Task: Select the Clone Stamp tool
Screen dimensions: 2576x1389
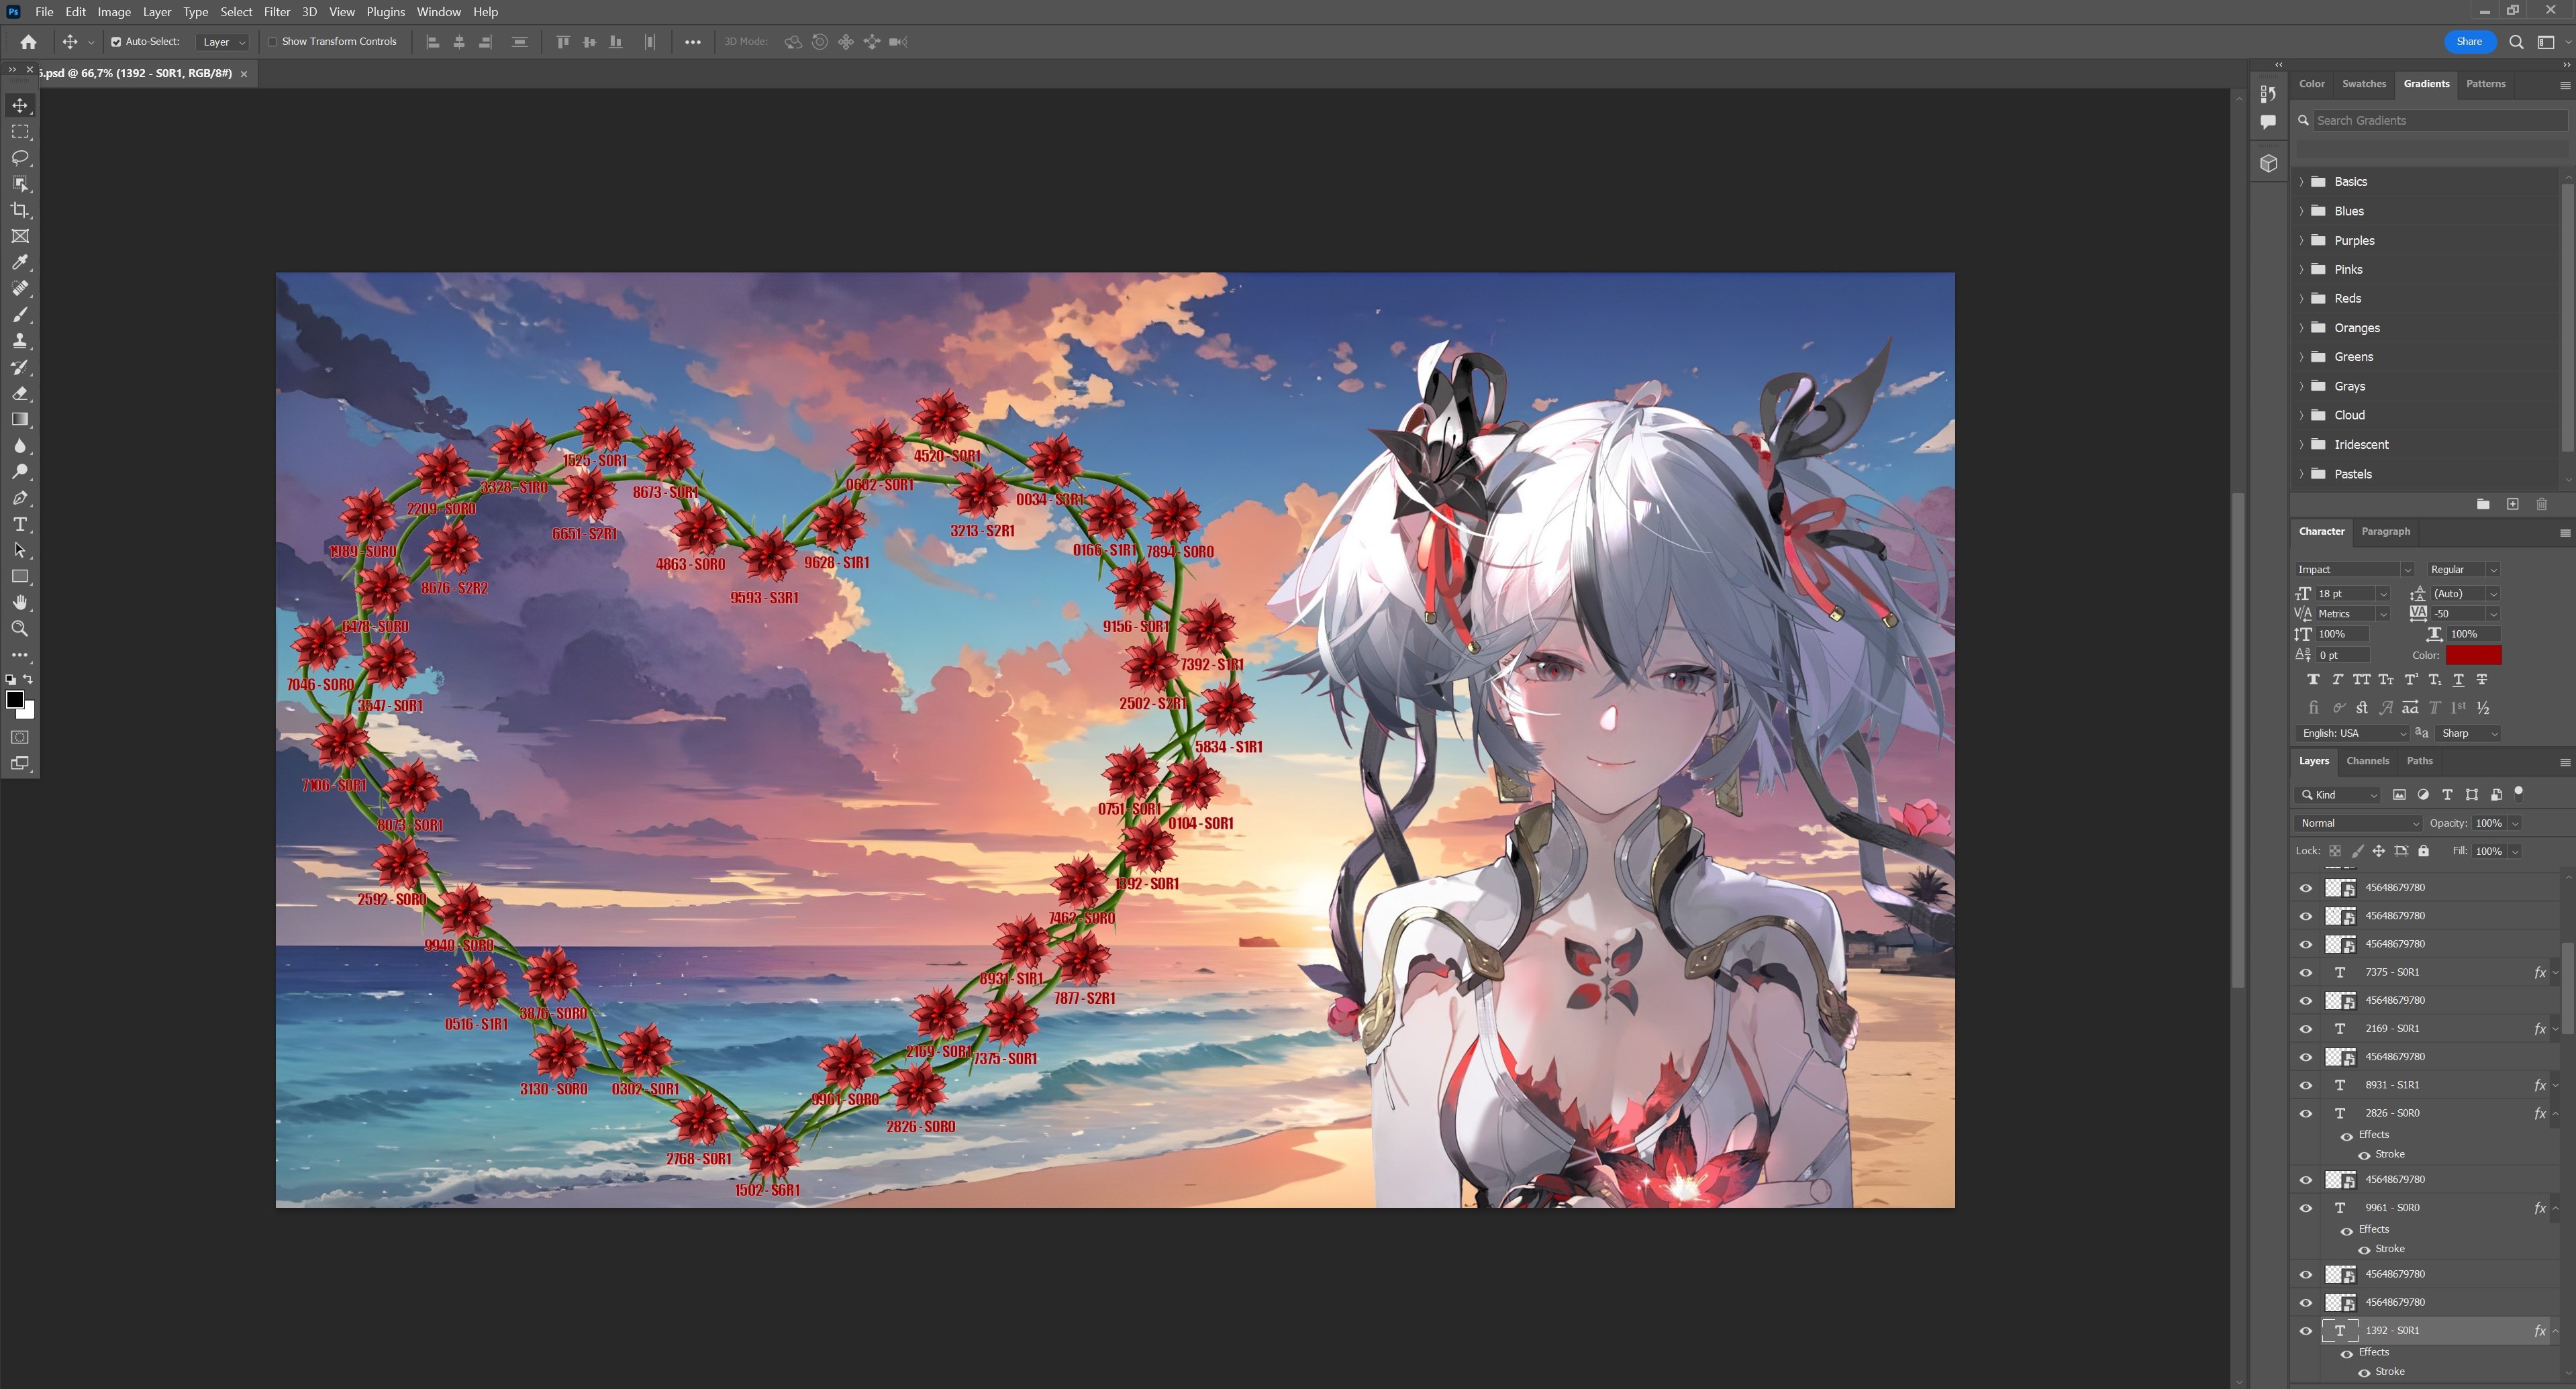Action: (20, 341)
